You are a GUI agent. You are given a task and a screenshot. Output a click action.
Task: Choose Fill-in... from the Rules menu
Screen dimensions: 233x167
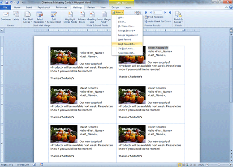[x=127, y=22]
